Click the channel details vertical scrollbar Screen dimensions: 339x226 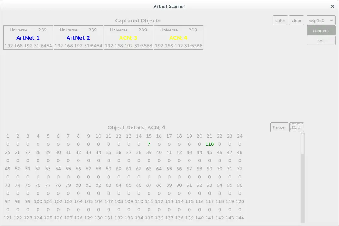click(x=302, y=178)
